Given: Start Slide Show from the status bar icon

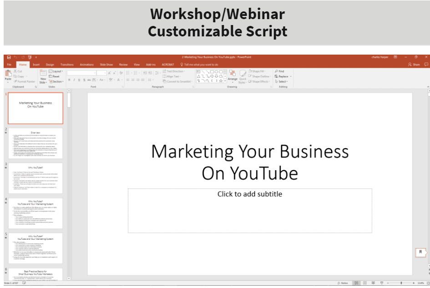Looking at the screenshot, I should coord(381,283).
